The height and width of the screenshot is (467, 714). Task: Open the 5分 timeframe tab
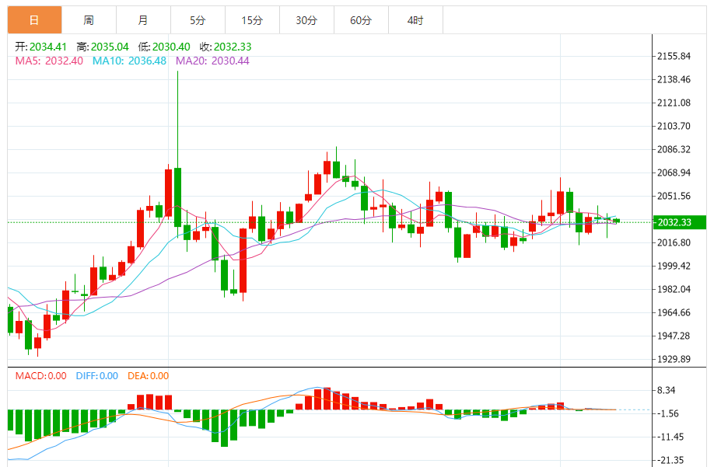(198, 20)
